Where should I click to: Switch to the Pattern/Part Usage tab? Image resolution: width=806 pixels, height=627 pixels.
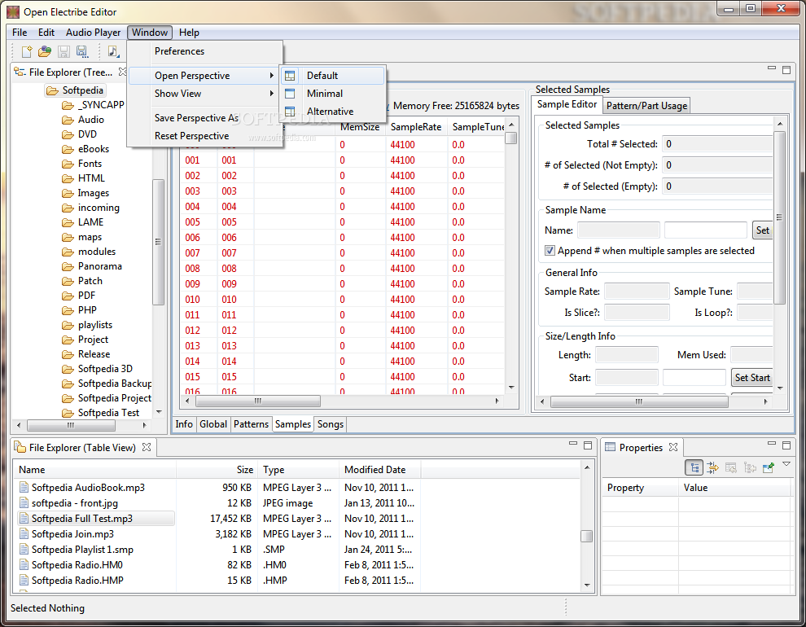click(646, 105)
